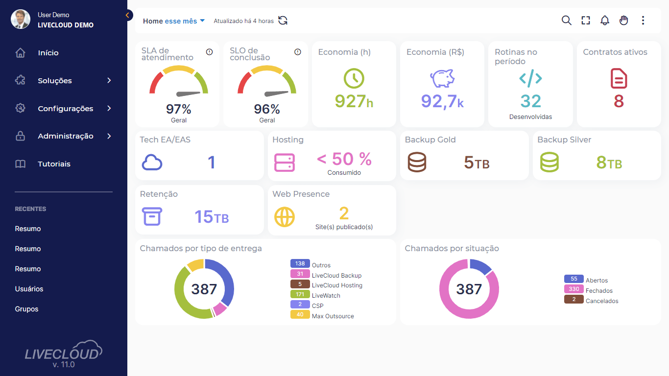669x376 pixels.
Task: Click the SLO de conclusão gauge
Action: click(267, 80)
